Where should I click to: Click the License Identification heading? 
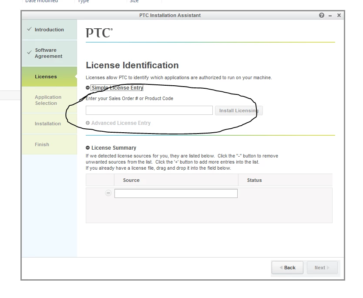[x=132, y=65]
